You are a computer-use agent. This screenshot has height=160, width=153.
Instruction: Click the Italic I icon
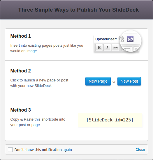pyautogui.click(x=107, y=48)
